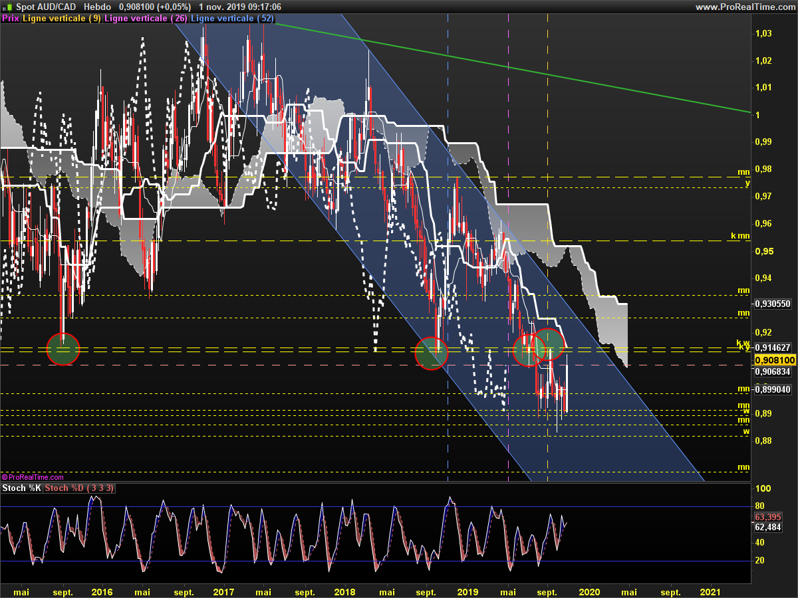Click the green circle marker above sept. 2018
The image size is (798, 598).
pyautogui.click(x=431, y=353)
